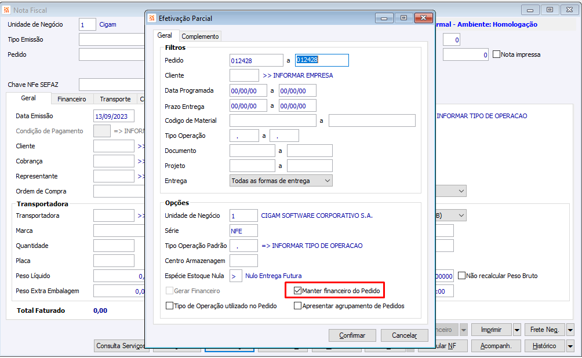Focus the Cliente filter field in dialog
This screenshot has width=582, height=358.
(244, 75)
